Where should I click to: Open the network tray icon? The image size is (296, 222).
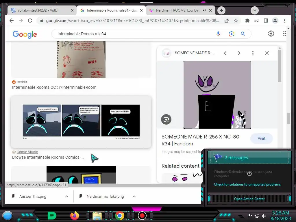tap(257, 216)
